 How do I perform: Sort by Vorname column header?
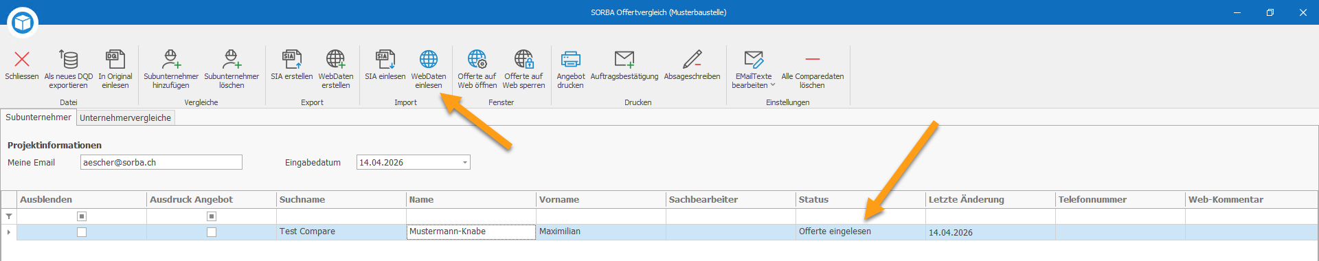click(601, 200)
